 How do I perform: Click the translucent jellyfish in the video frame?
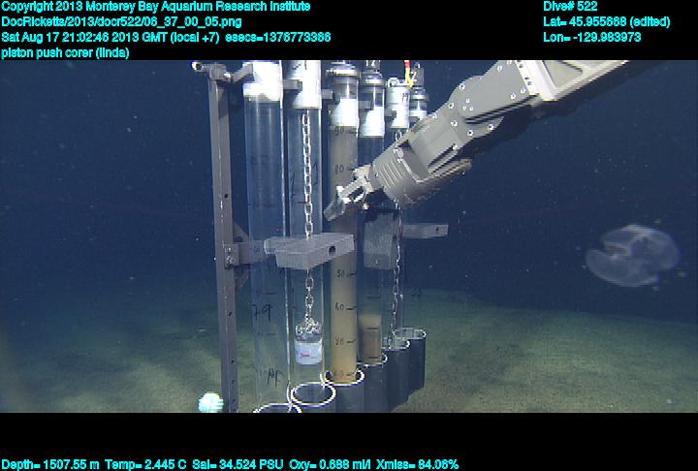(632, 256)
